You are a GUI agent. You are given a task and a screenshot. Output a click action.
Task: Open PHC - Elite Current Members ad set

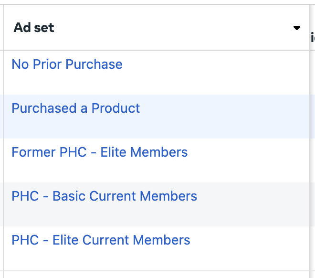[x=101, y=240]
